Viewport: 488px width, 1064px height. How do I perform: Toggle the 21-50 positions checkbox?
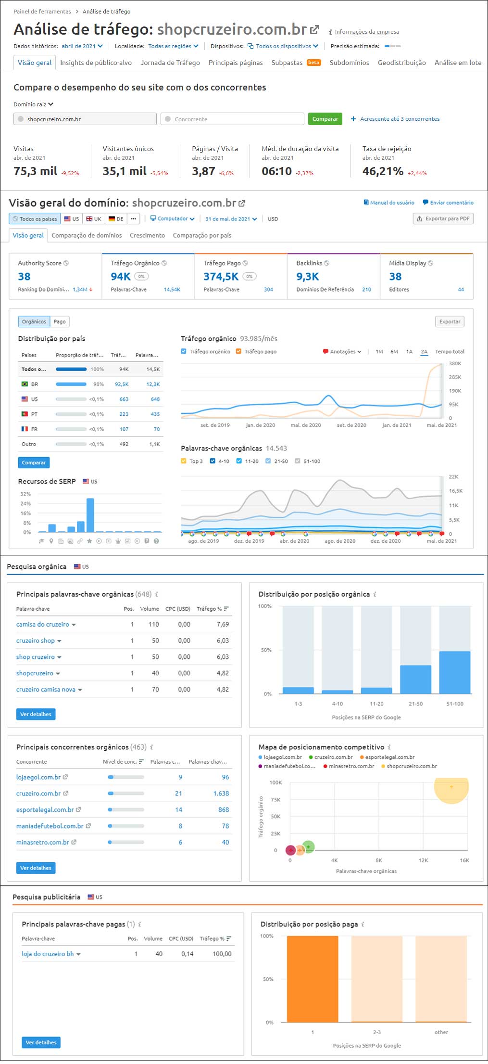(268, 461)
